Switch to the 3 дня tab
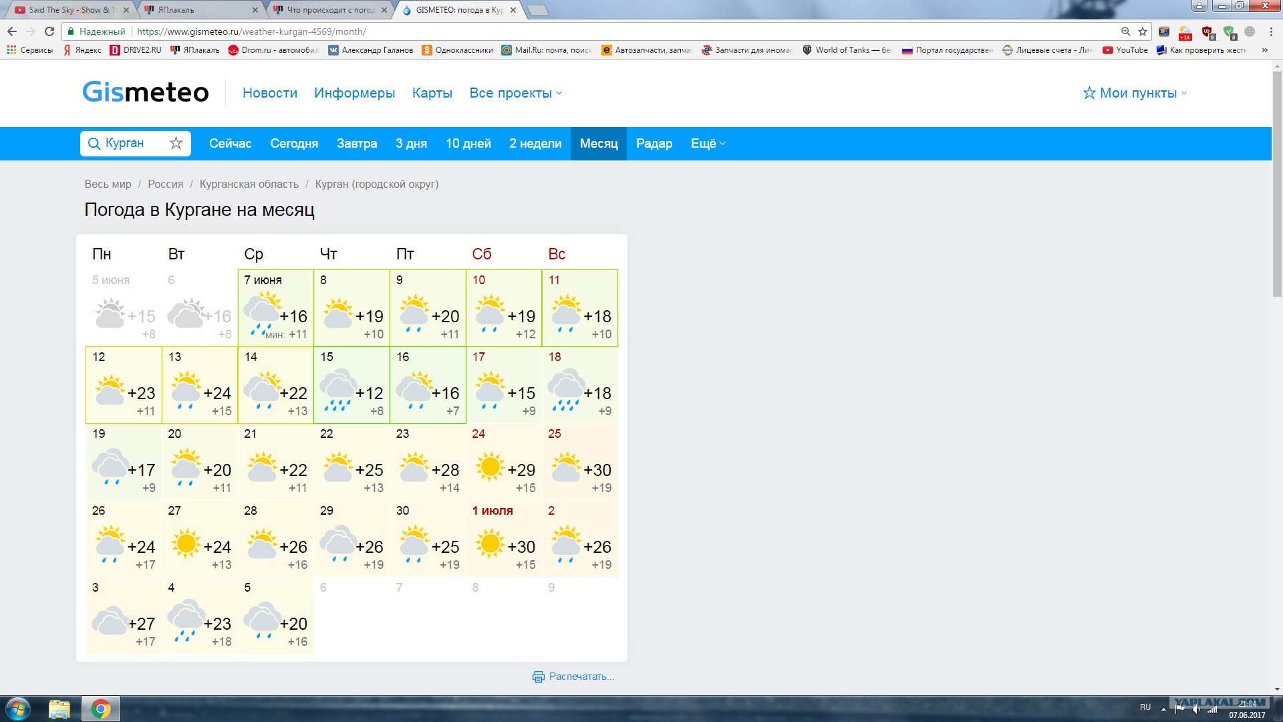 411,144
